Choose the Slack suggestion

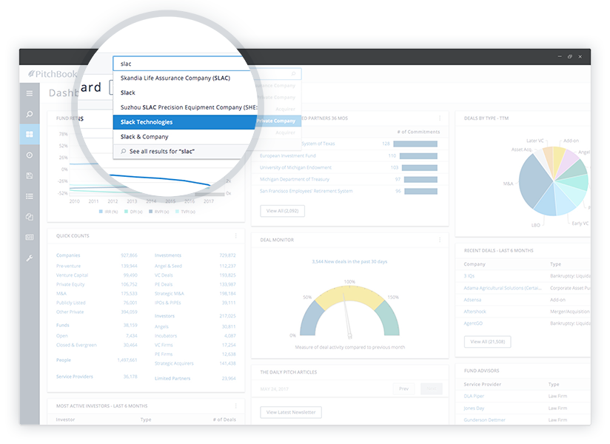coord(127,92)
